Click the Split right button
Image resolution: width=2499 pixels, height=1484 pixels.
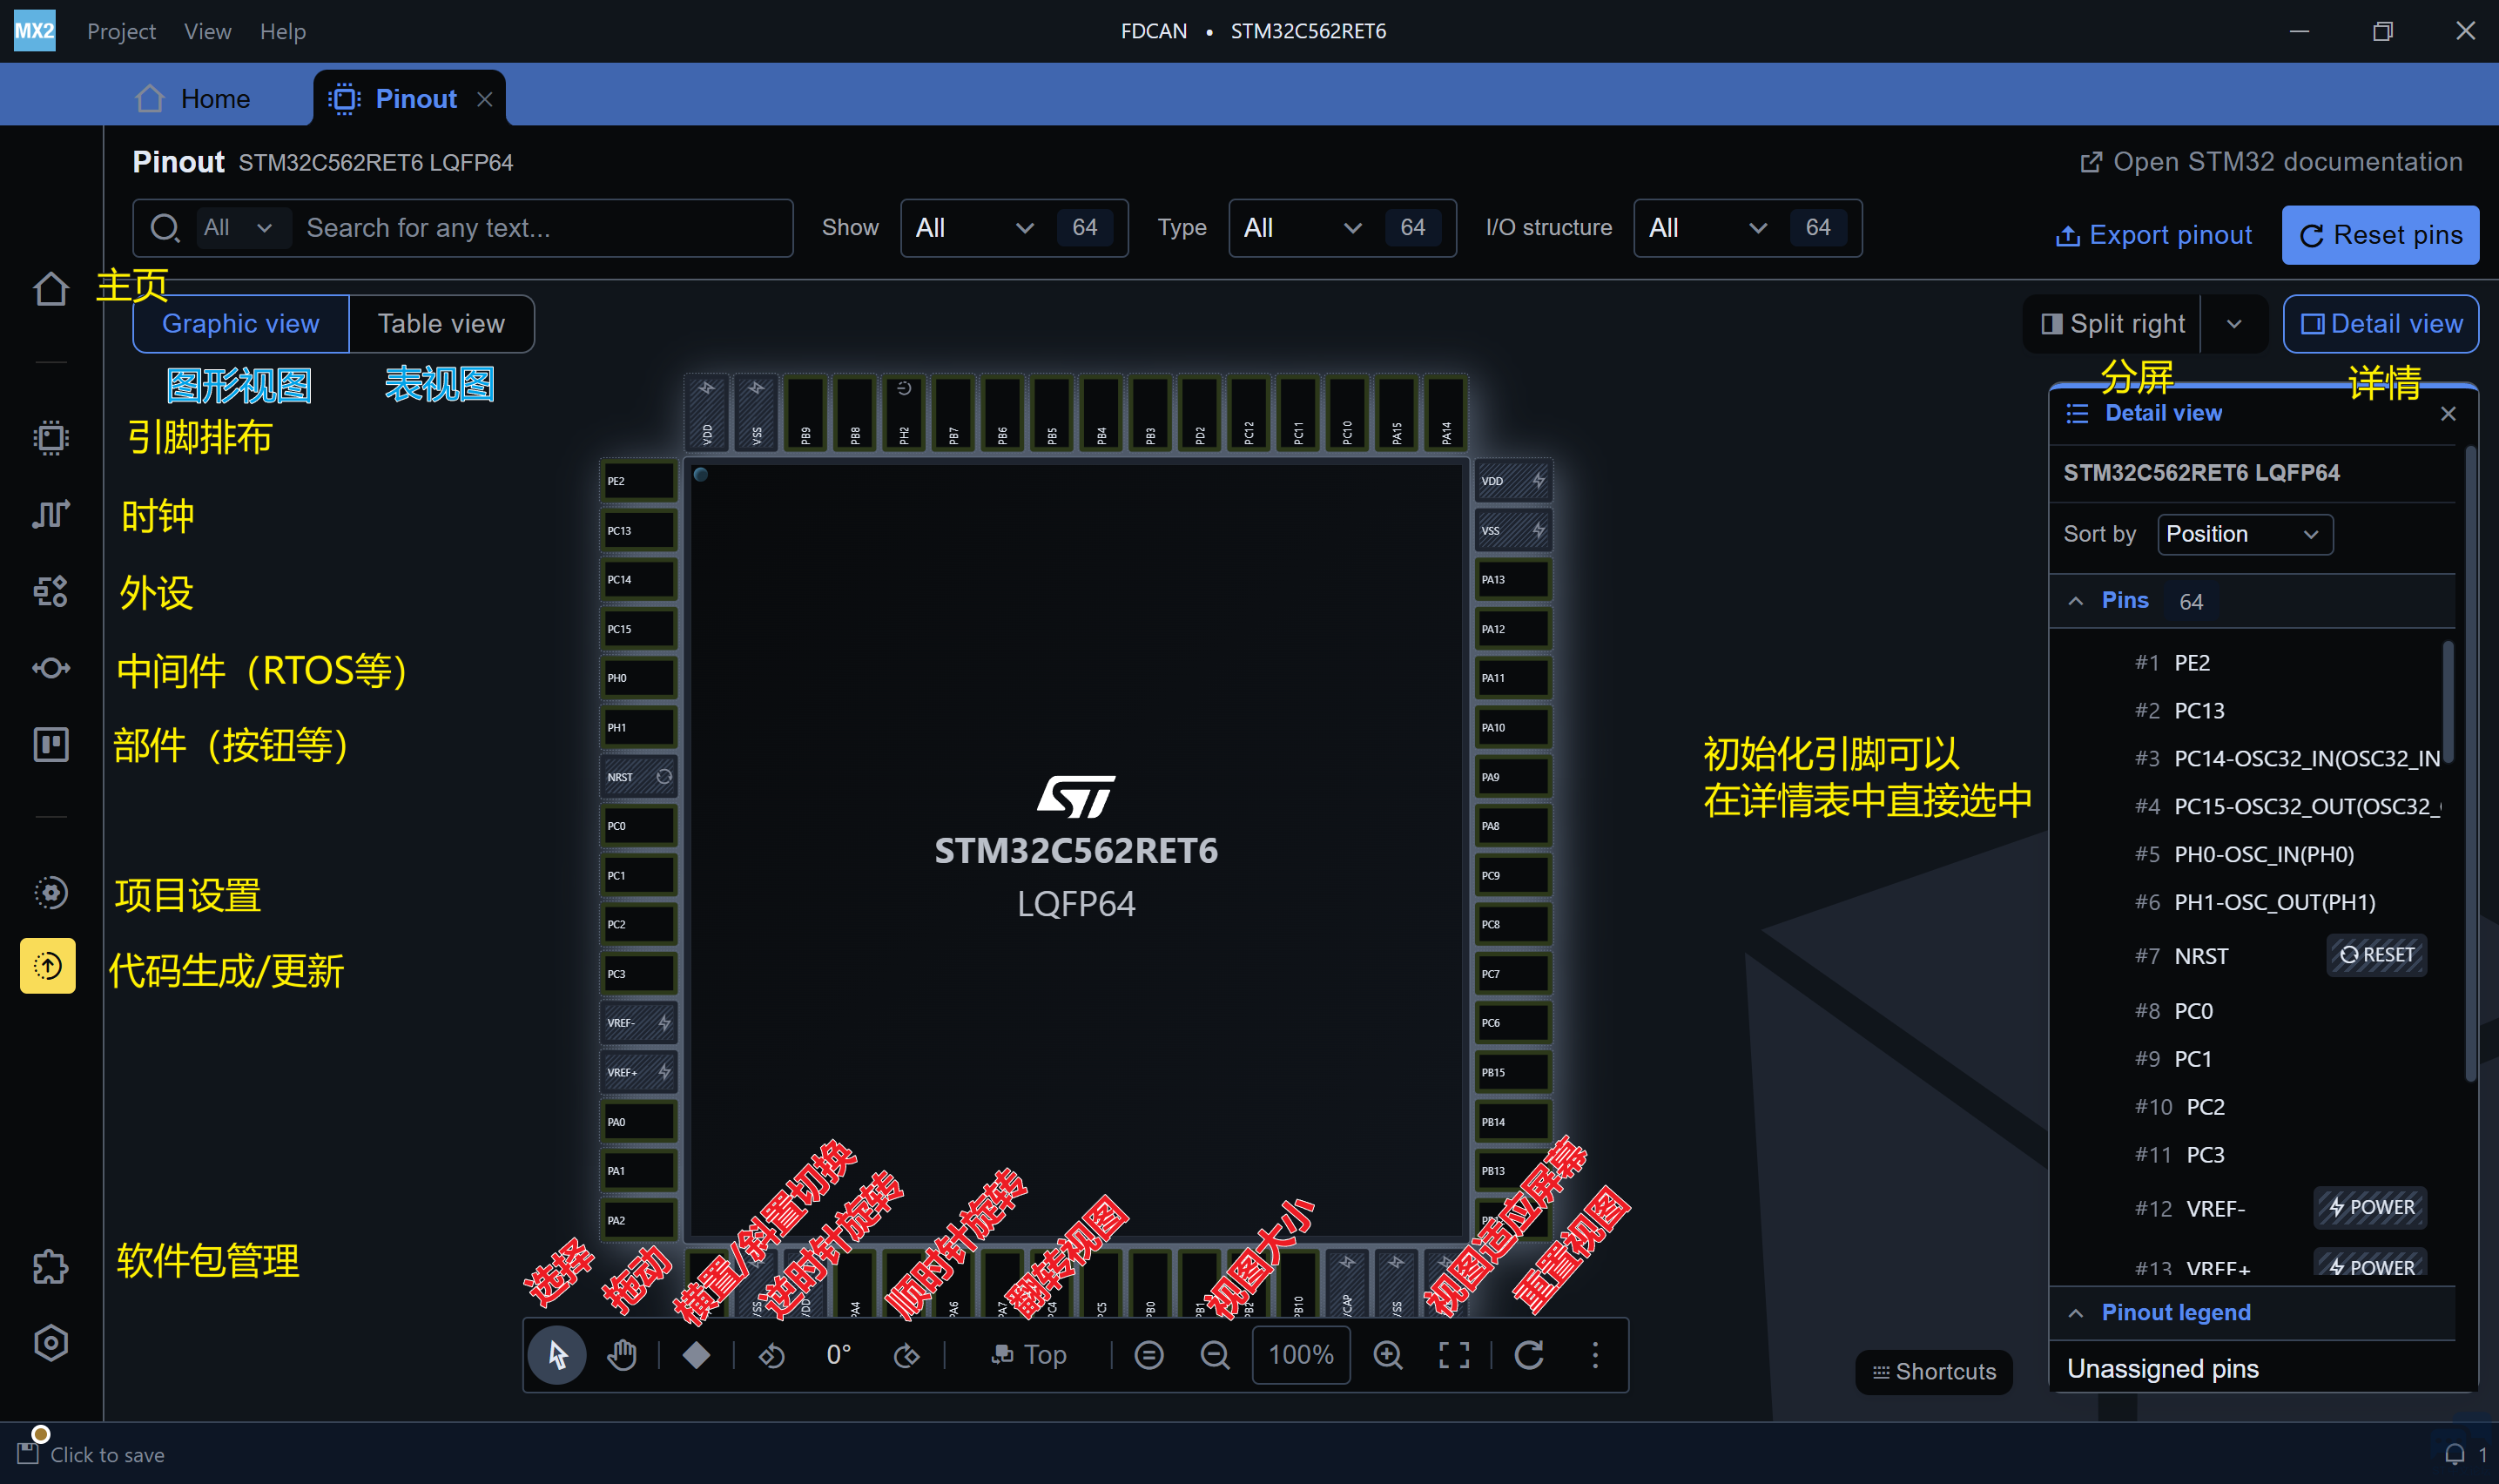coord(2112,324)
